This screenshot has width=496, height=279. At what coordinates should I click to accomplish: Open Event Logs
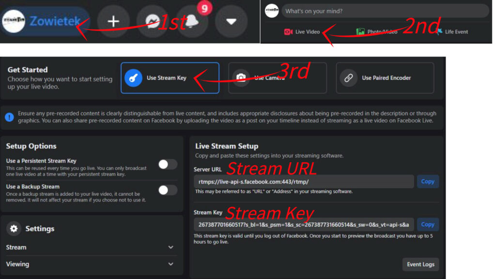[420, 264]
